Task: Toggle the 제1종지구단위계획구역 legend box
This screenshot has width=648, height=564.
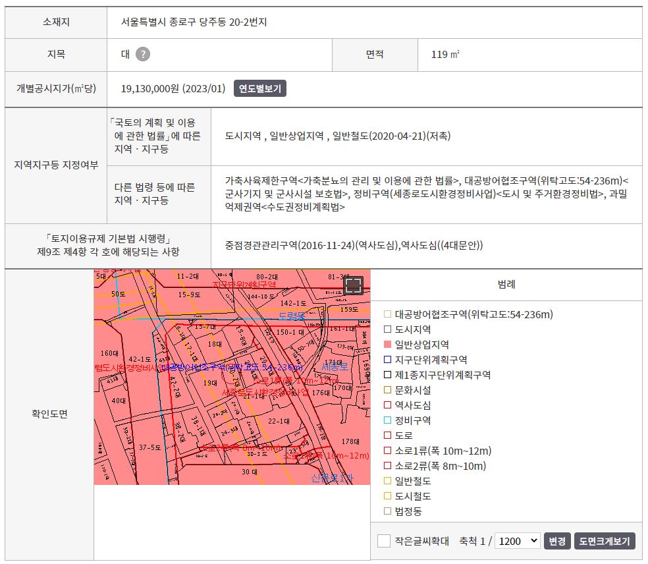Action: click(387, 375)
